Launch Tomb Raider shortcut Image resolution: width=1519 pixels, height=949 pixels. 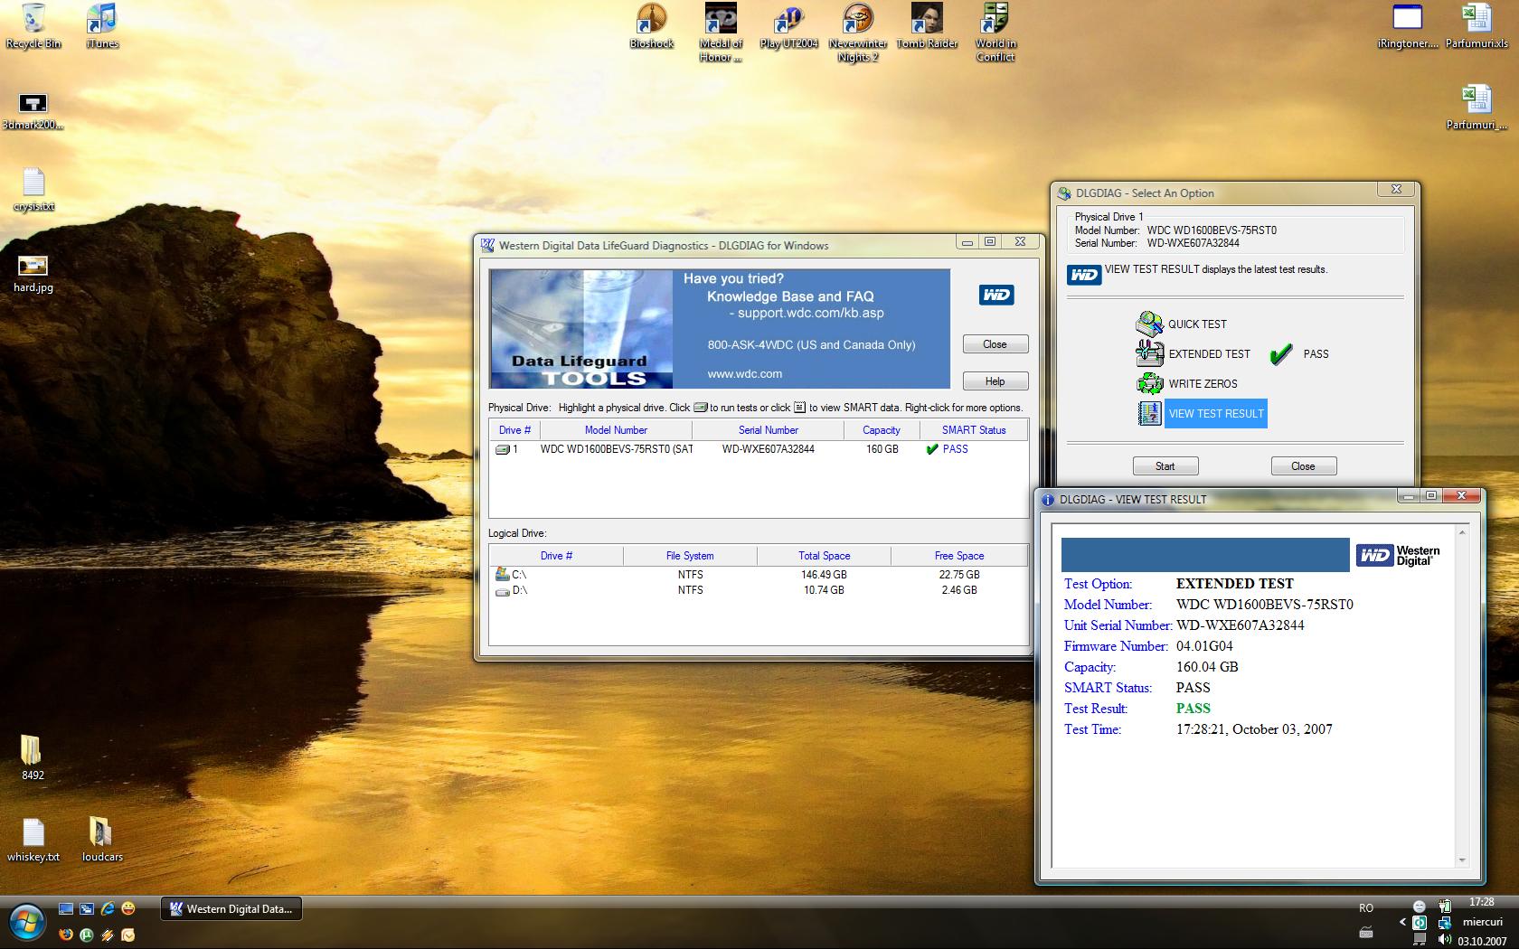(927, 25)
